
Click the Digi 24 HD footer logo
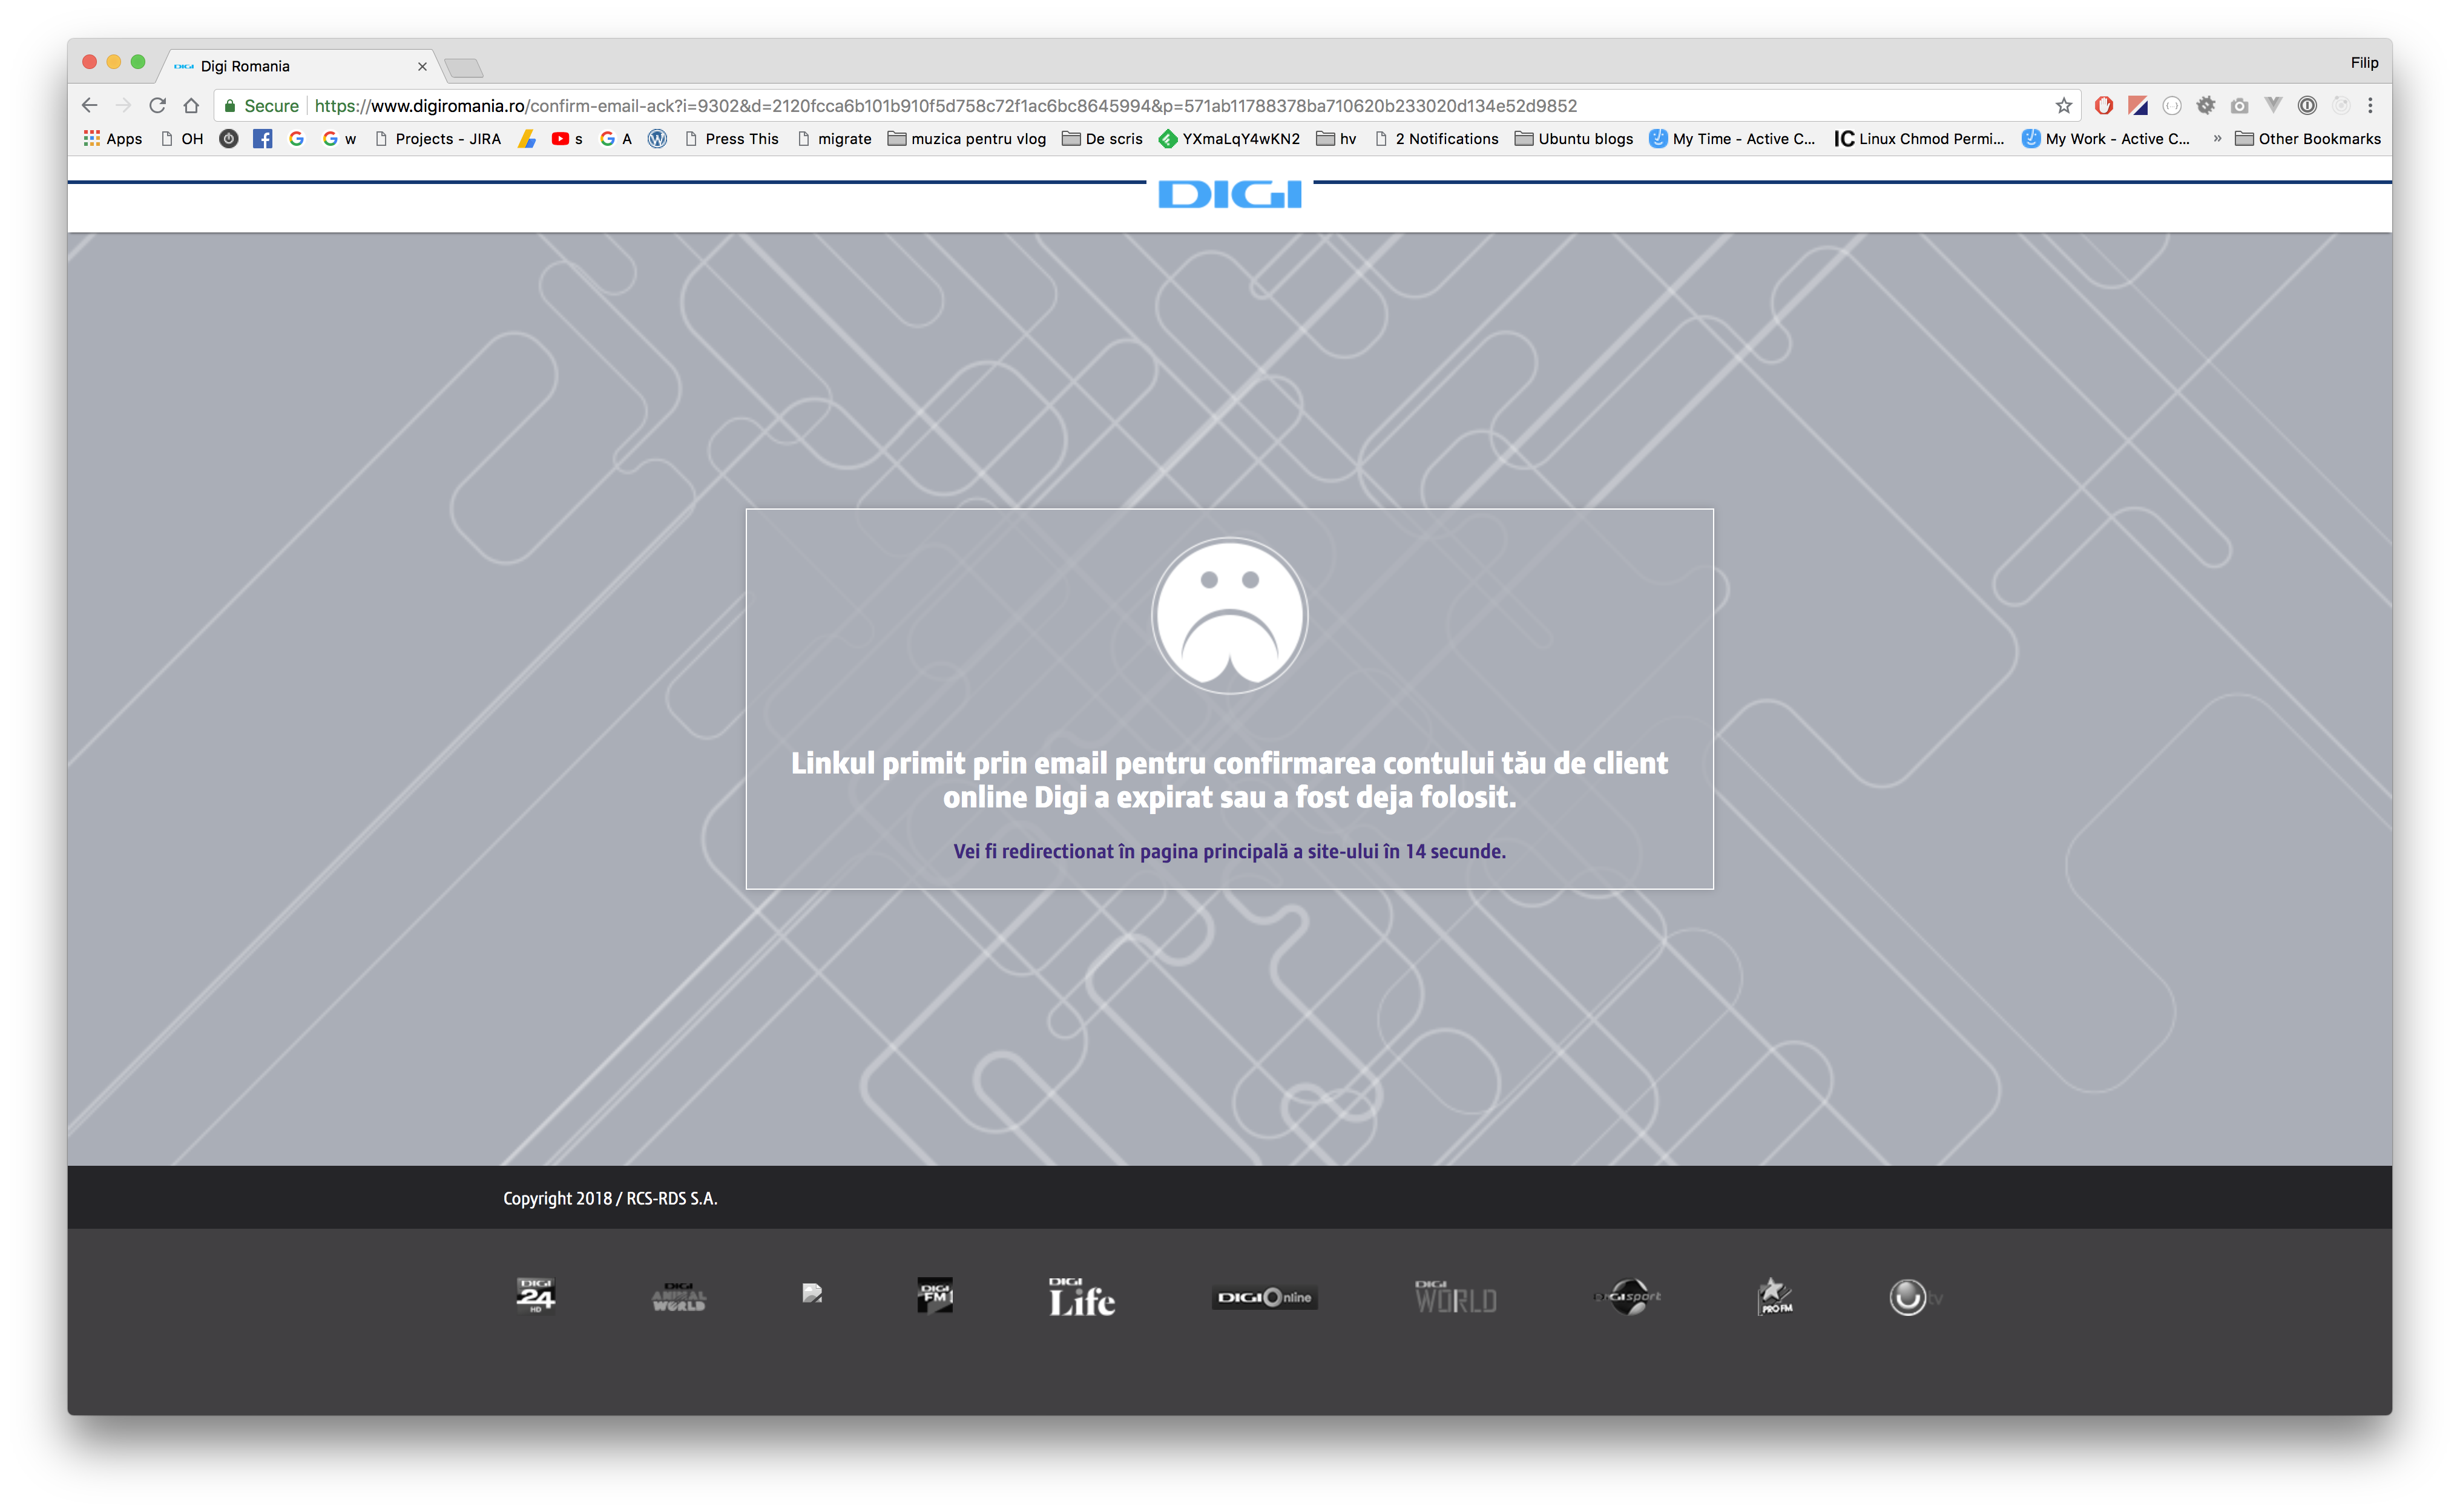pyautogui.click(x=536, y=1295)
